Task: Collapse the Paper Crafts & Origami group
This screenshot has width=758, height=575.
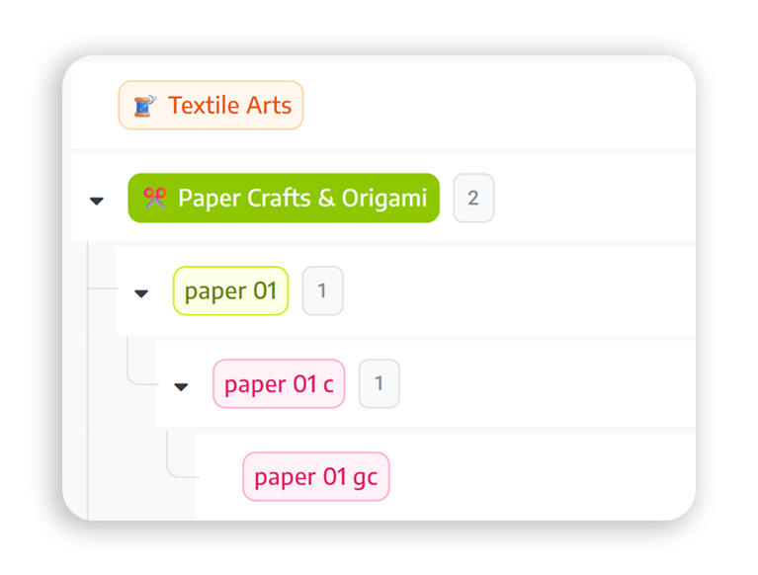Action: tap(97, 201)
